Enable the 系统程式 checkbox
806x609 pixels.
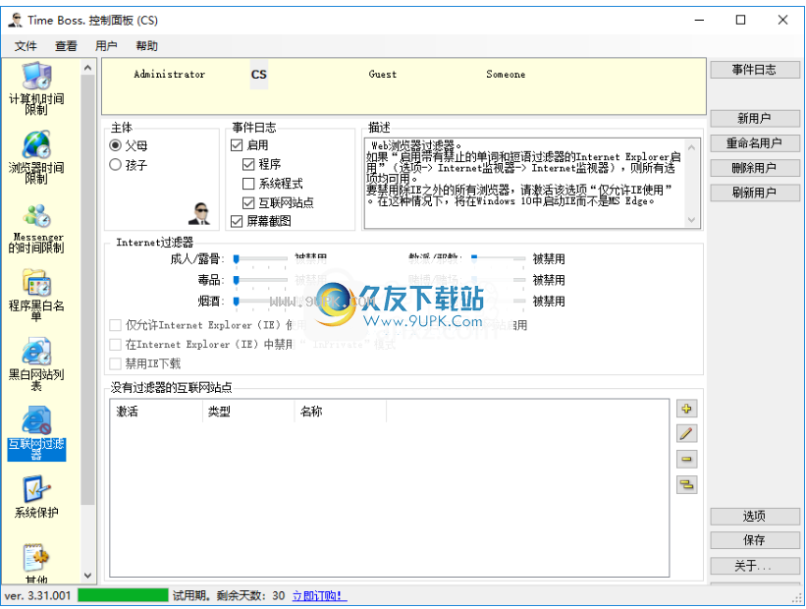(248, 184)
